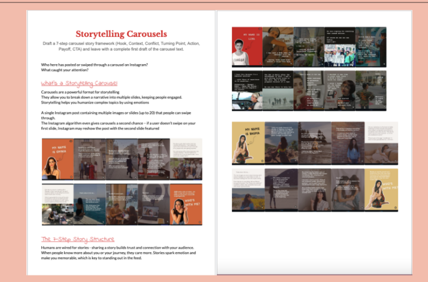Open the orange 'Who's with me?' slide

(x=186, y=204)
